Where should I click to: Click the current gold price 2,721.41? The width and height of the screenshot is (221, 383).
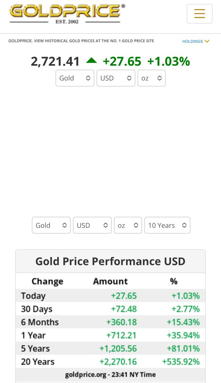[55, 61]
